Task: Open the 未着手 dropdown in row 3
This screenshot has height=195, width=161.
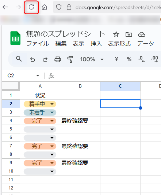Action: (x=52, y=113)
